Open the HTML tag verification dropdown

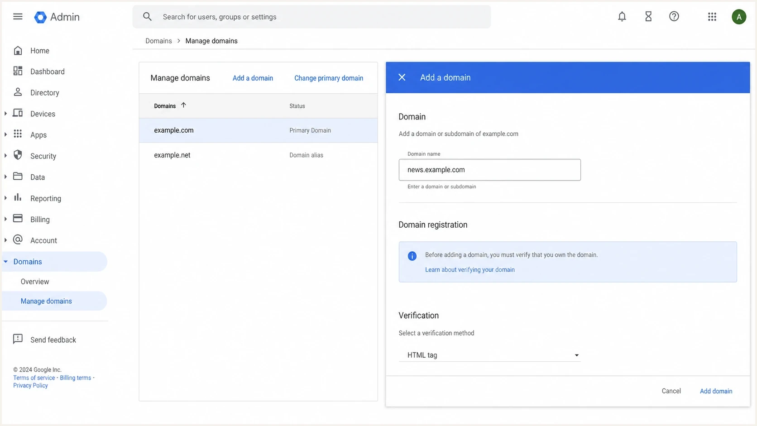click(489, 355)
